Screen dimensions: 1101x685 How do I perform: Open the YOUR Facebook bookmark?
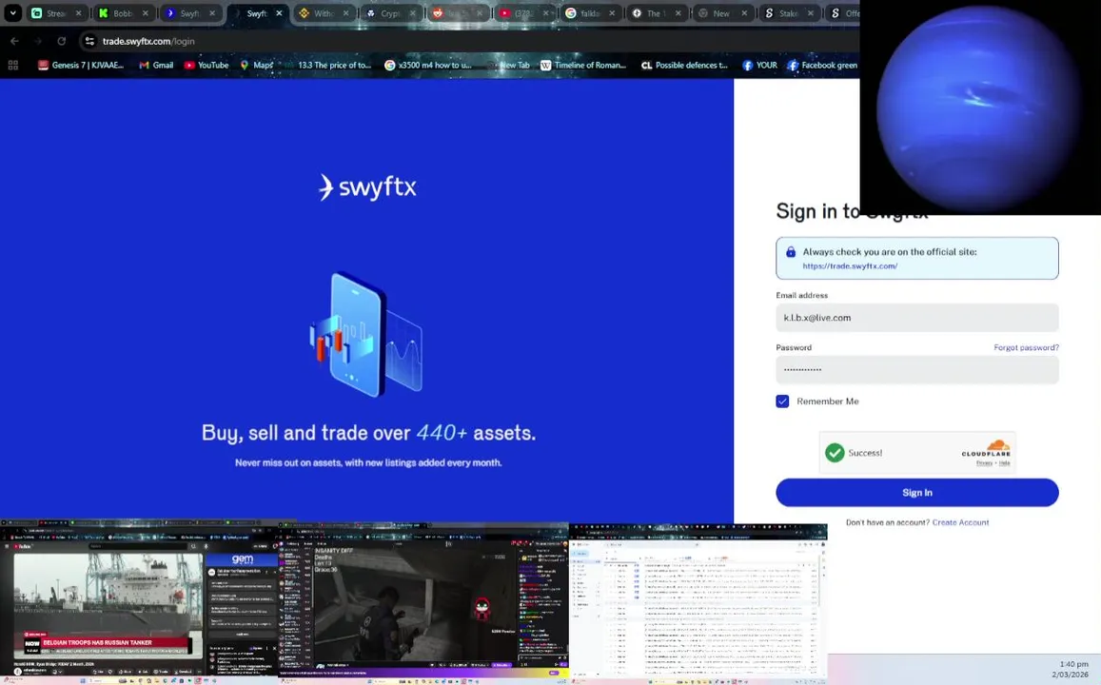[x=759, y=66]
